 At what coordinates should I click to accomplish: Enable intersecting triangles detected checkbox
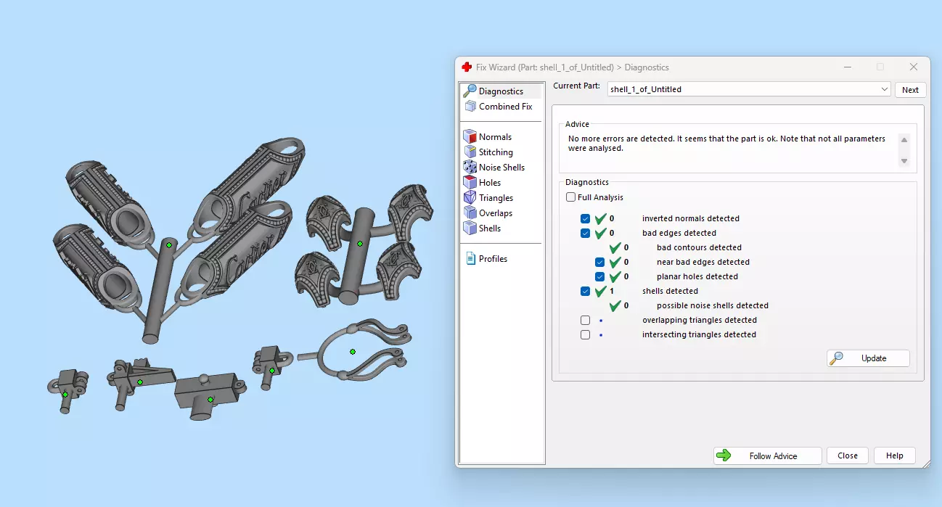click(x=586, y=334)
